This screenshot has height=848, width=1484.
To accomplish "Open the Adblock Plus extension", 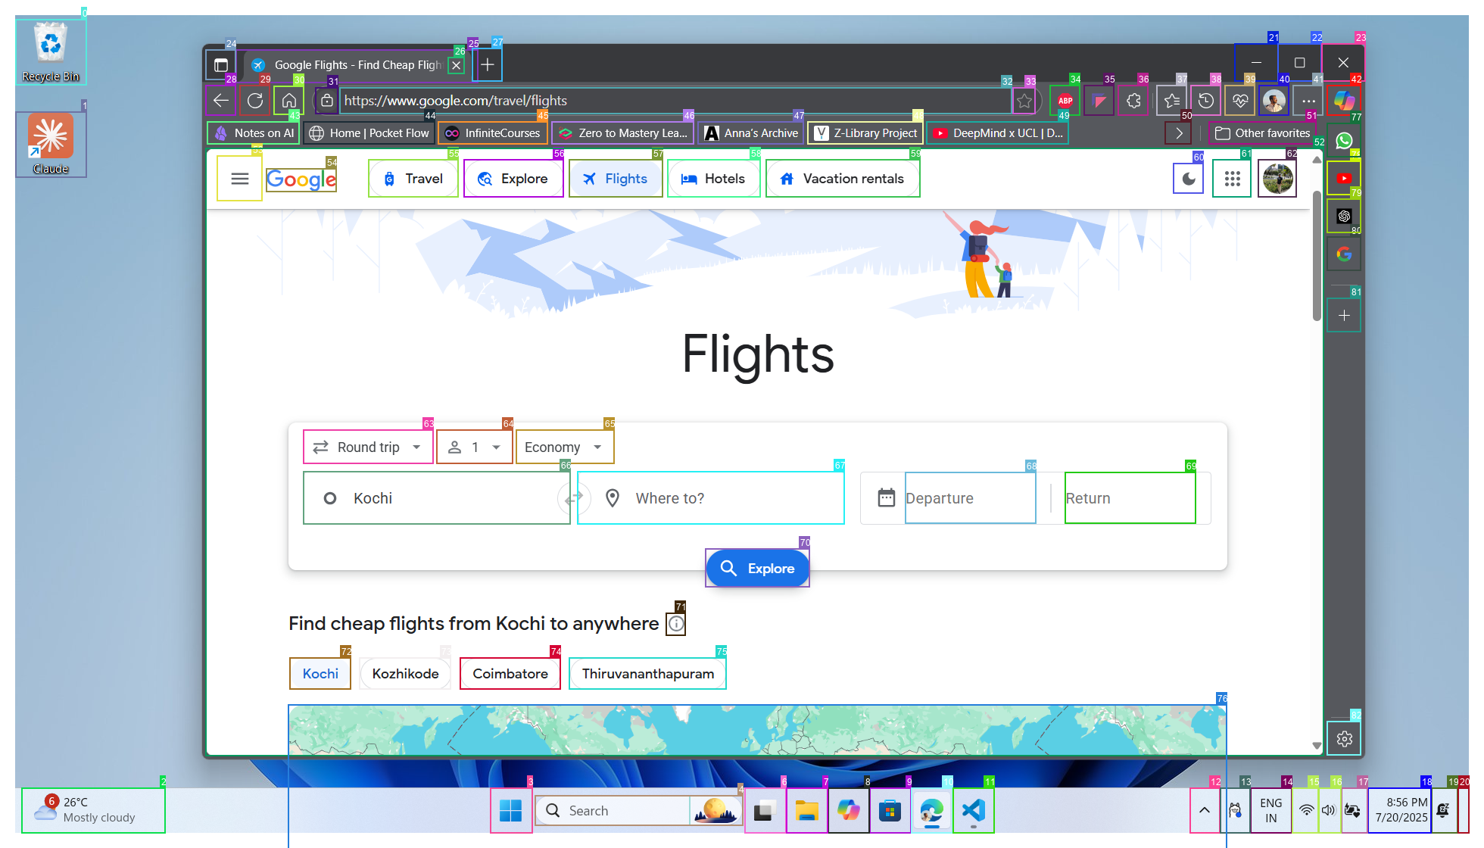I will pos(1065,100).
